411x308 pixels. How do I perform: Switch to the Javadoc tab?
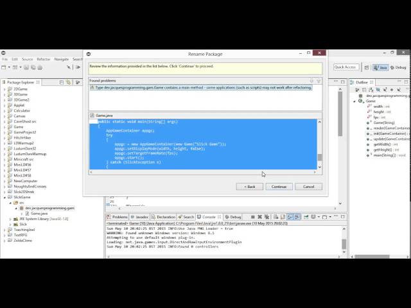click(139, 217)
